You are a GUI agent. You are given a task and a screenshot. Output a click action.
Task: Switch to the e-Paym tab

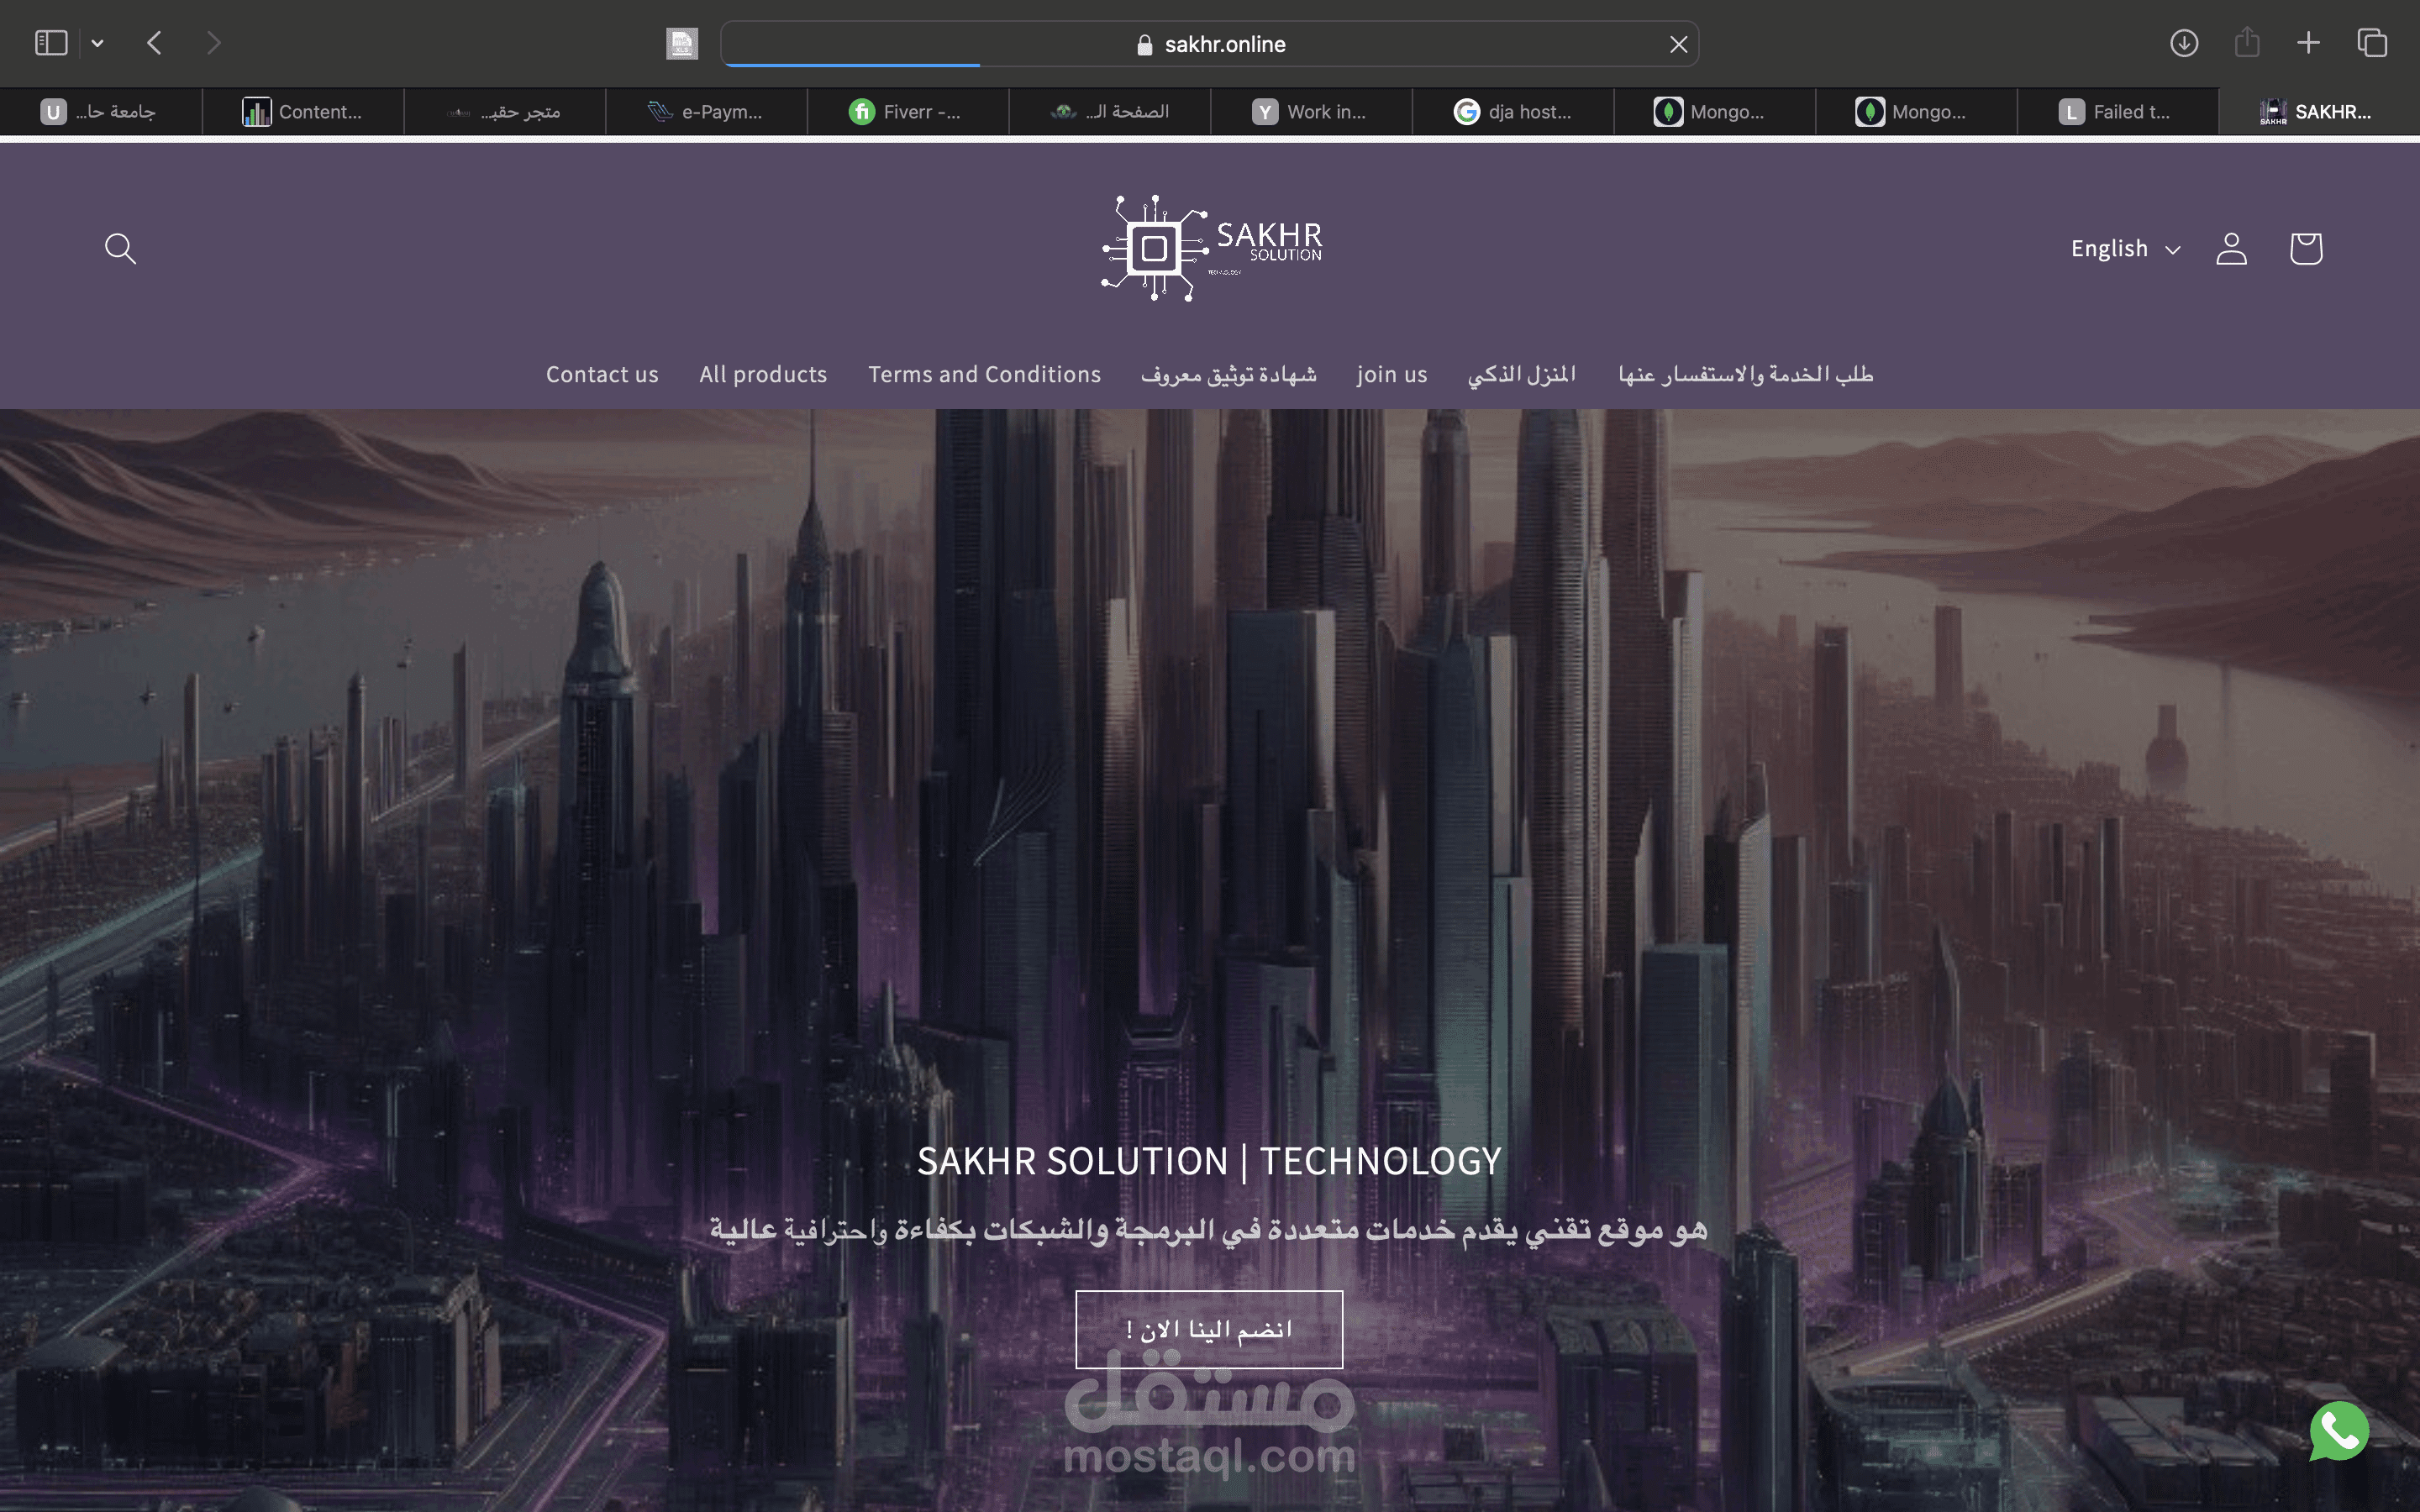pos(705,112)
